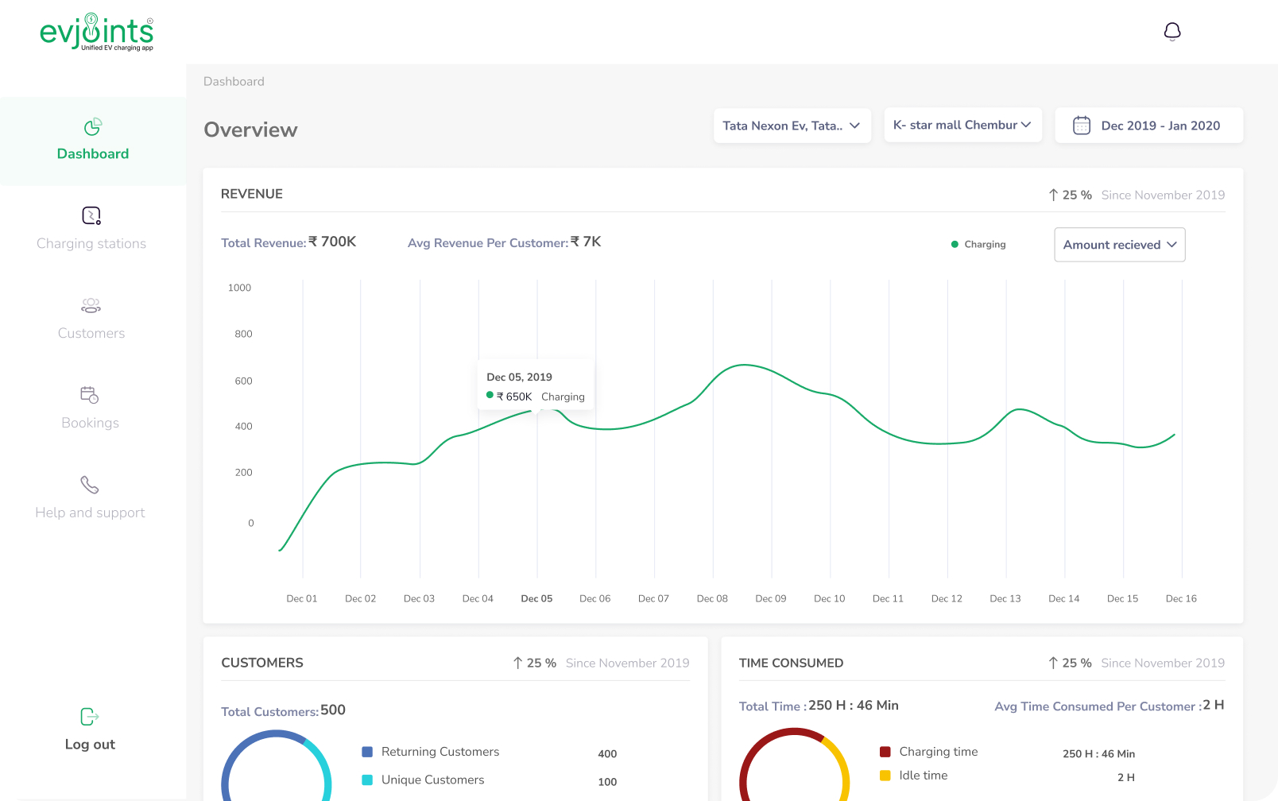Open the Dashboard pie chart icon
The height and width of the screenshot is (801, 1278).
click(92, 127)
